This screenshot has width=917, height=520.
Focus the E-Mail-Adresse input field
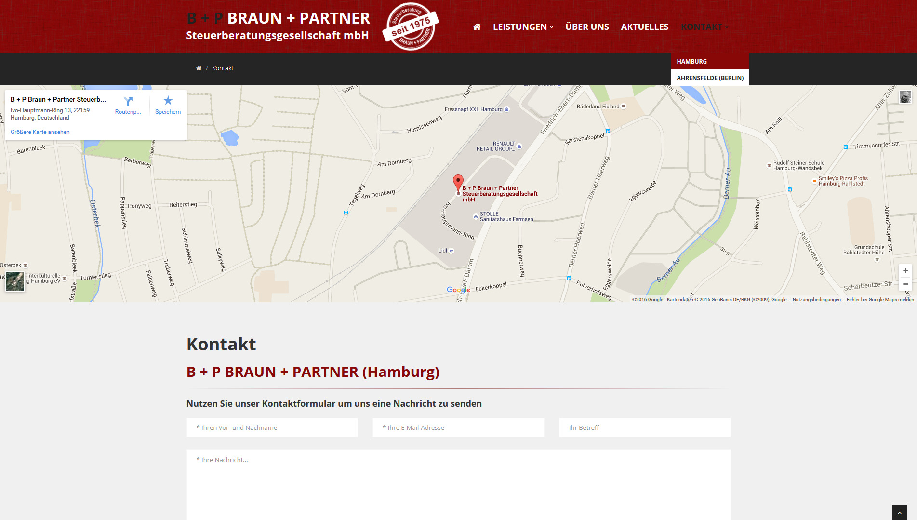click(458, 427)
